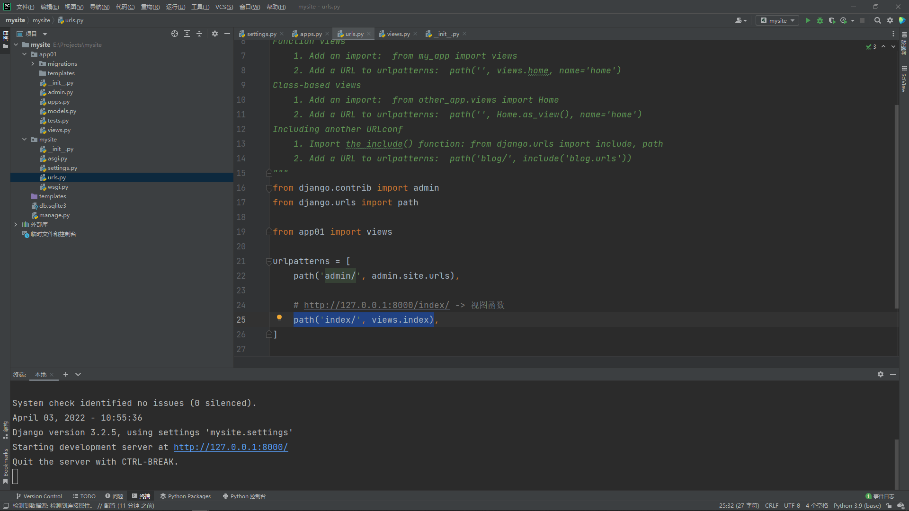Open Python Packages tool window
This screenshot has height=511, width=909.
(x=186, y=496)
